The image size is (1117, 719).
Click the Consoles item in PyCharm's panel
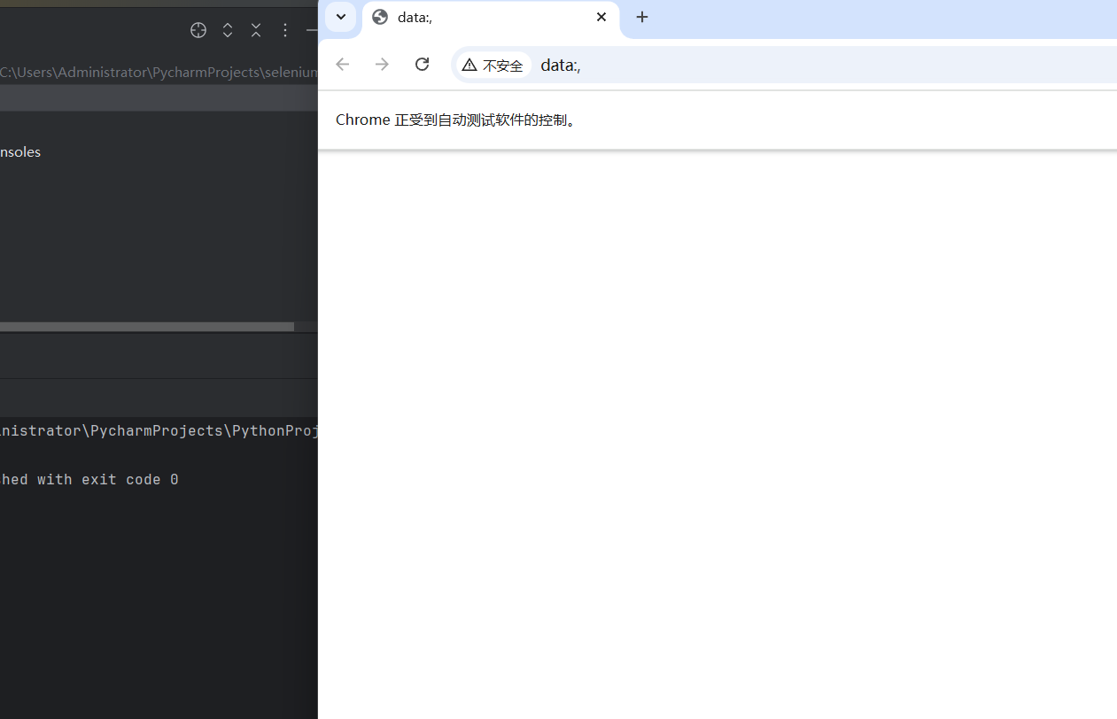click(19, 151)
